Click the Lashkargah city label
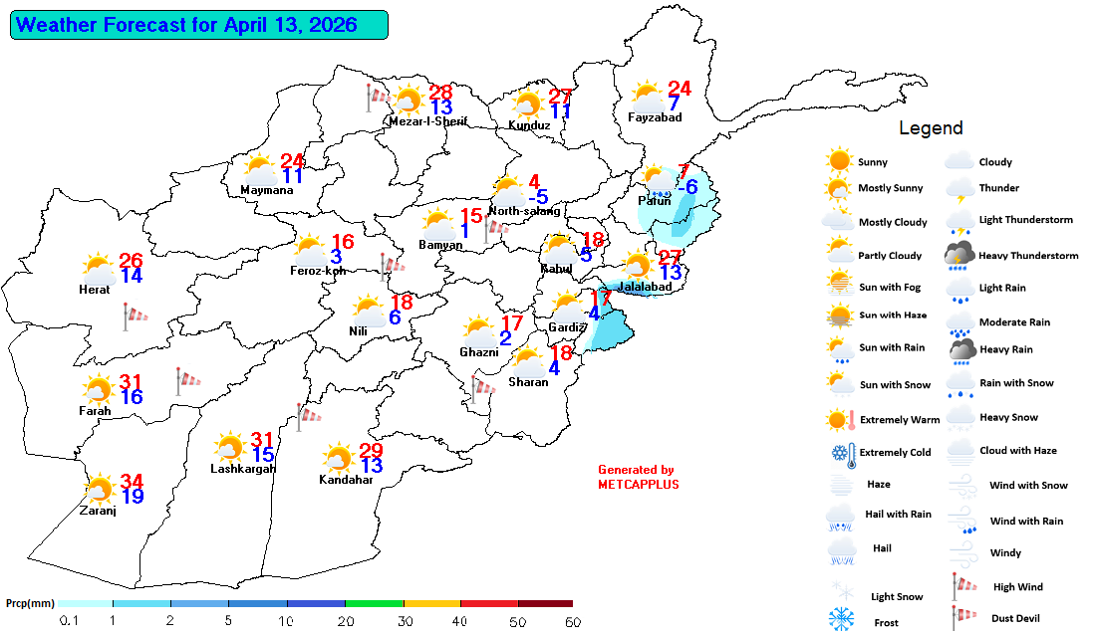 pos(243,469)
